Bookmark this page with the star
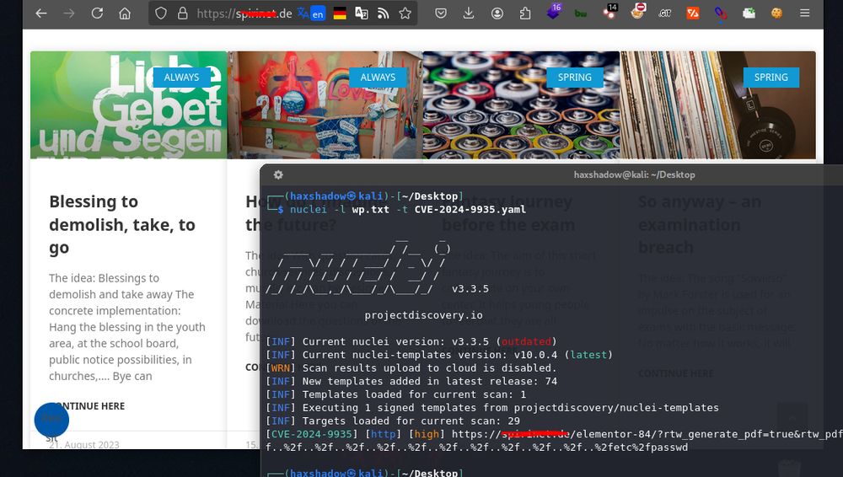This screenshot has height=477, width=843. [405, 13]
